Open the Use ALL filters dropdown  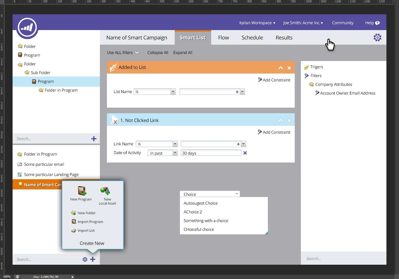click(123, 53)
